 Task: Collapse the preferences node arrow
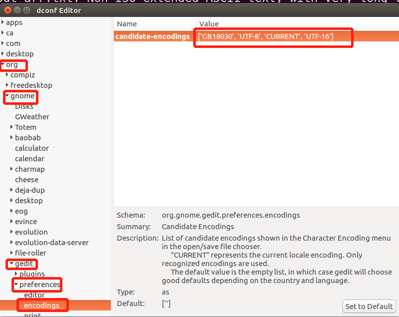click(x=16, y=284)
